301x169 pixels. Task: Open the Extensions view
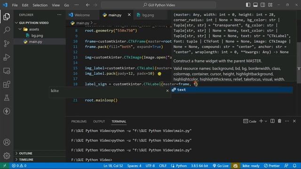pos(7,84)
